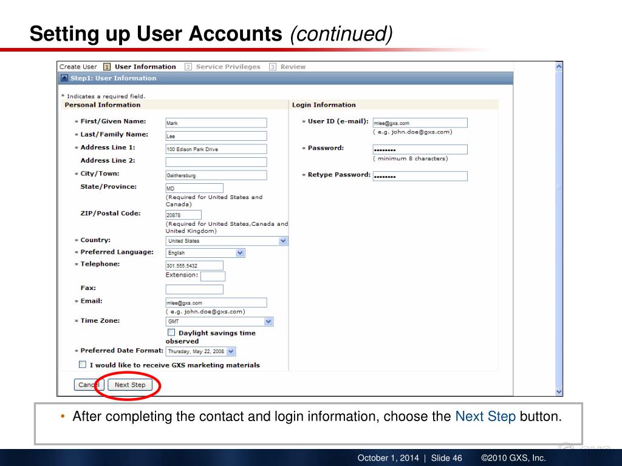Focus the ZIP/Postal Code field

pyautogui.click(x=183, y=215)
